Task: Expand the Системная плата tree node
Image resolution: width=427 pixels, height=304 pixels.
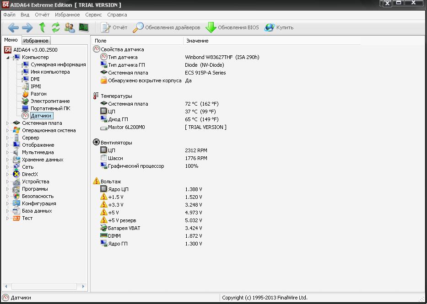Action: point(7,123)
